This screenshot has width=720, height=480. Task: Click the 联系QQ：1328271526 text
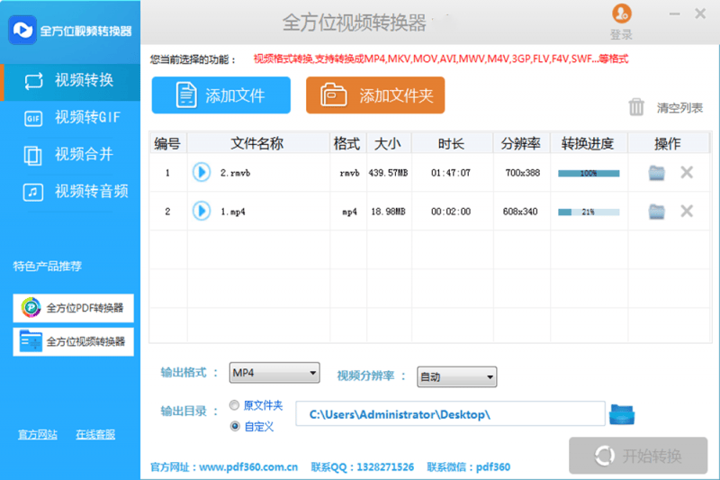363,467
